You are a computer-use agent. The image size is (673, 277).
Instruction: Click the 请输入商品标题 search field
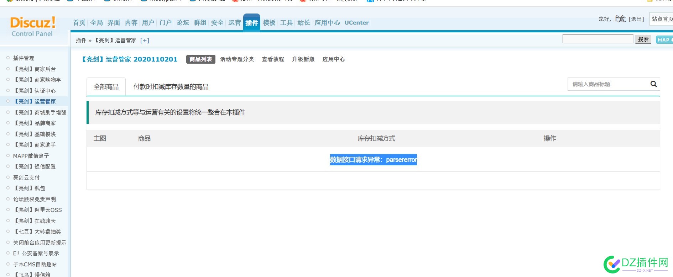click(609, 84)
